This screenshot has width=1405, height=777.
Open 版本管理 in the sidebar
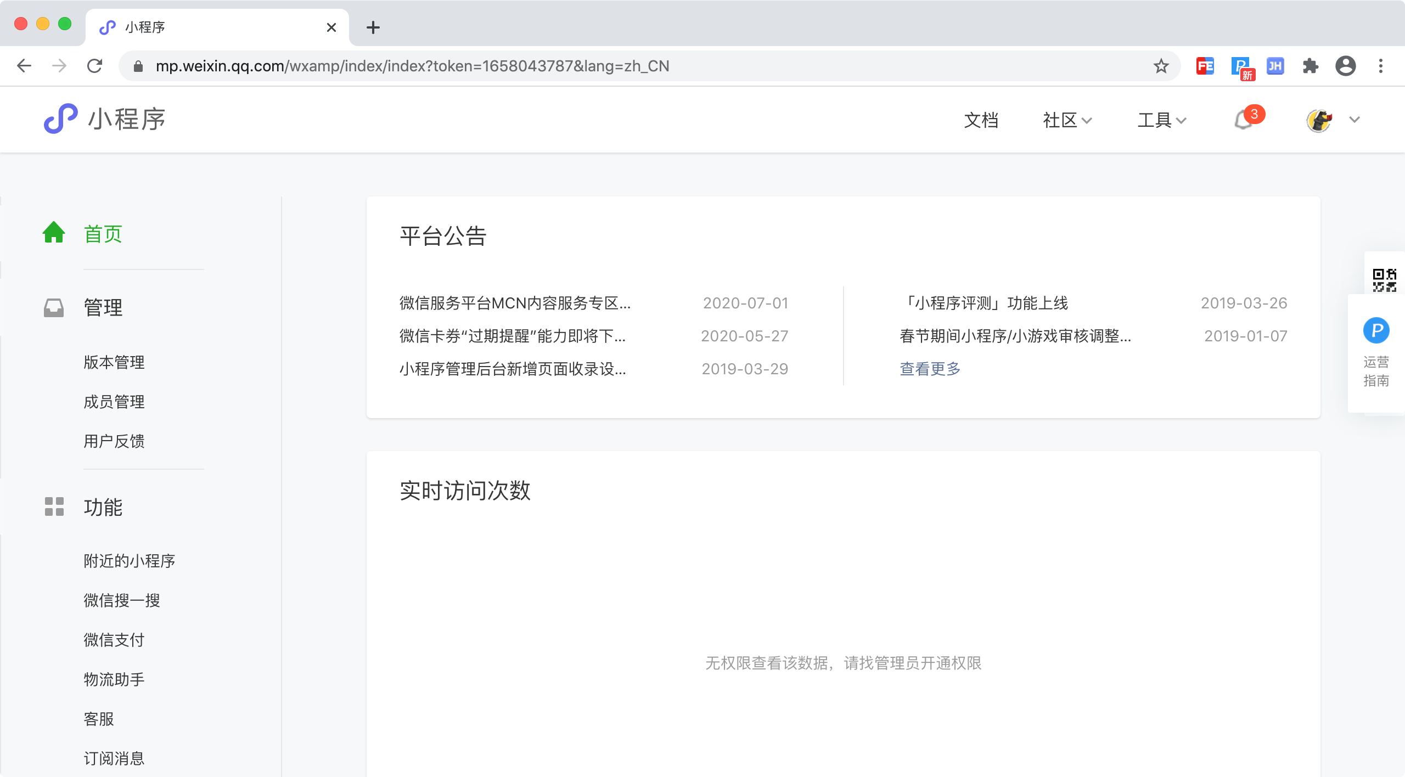pyautogui.click(x=114, y=362)
